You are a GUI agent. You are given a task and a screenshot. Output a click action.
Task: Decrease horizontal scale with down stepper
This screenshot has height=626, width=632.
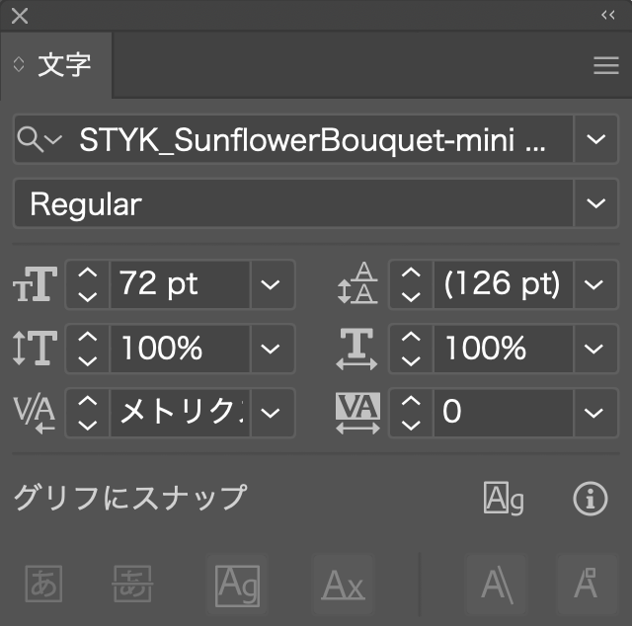click(x=411, y=360)
